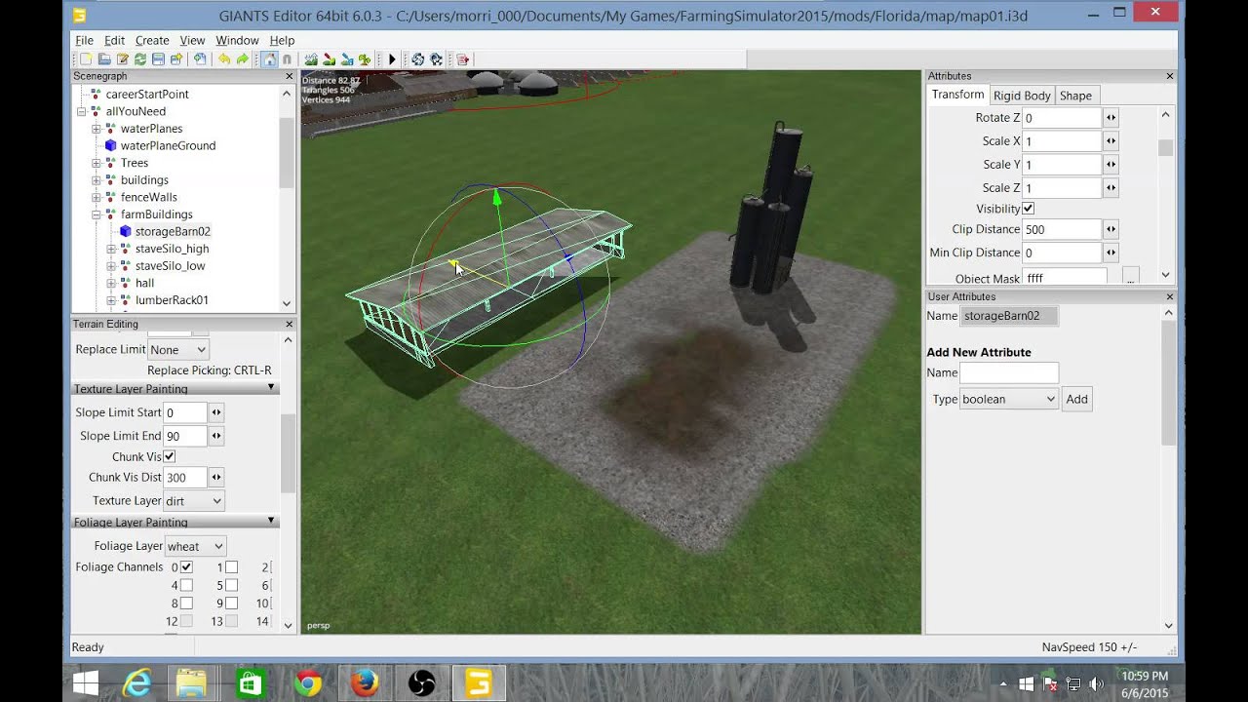Select the terrain foliage paint icon

pyautogui.click(x=347, y=59)
